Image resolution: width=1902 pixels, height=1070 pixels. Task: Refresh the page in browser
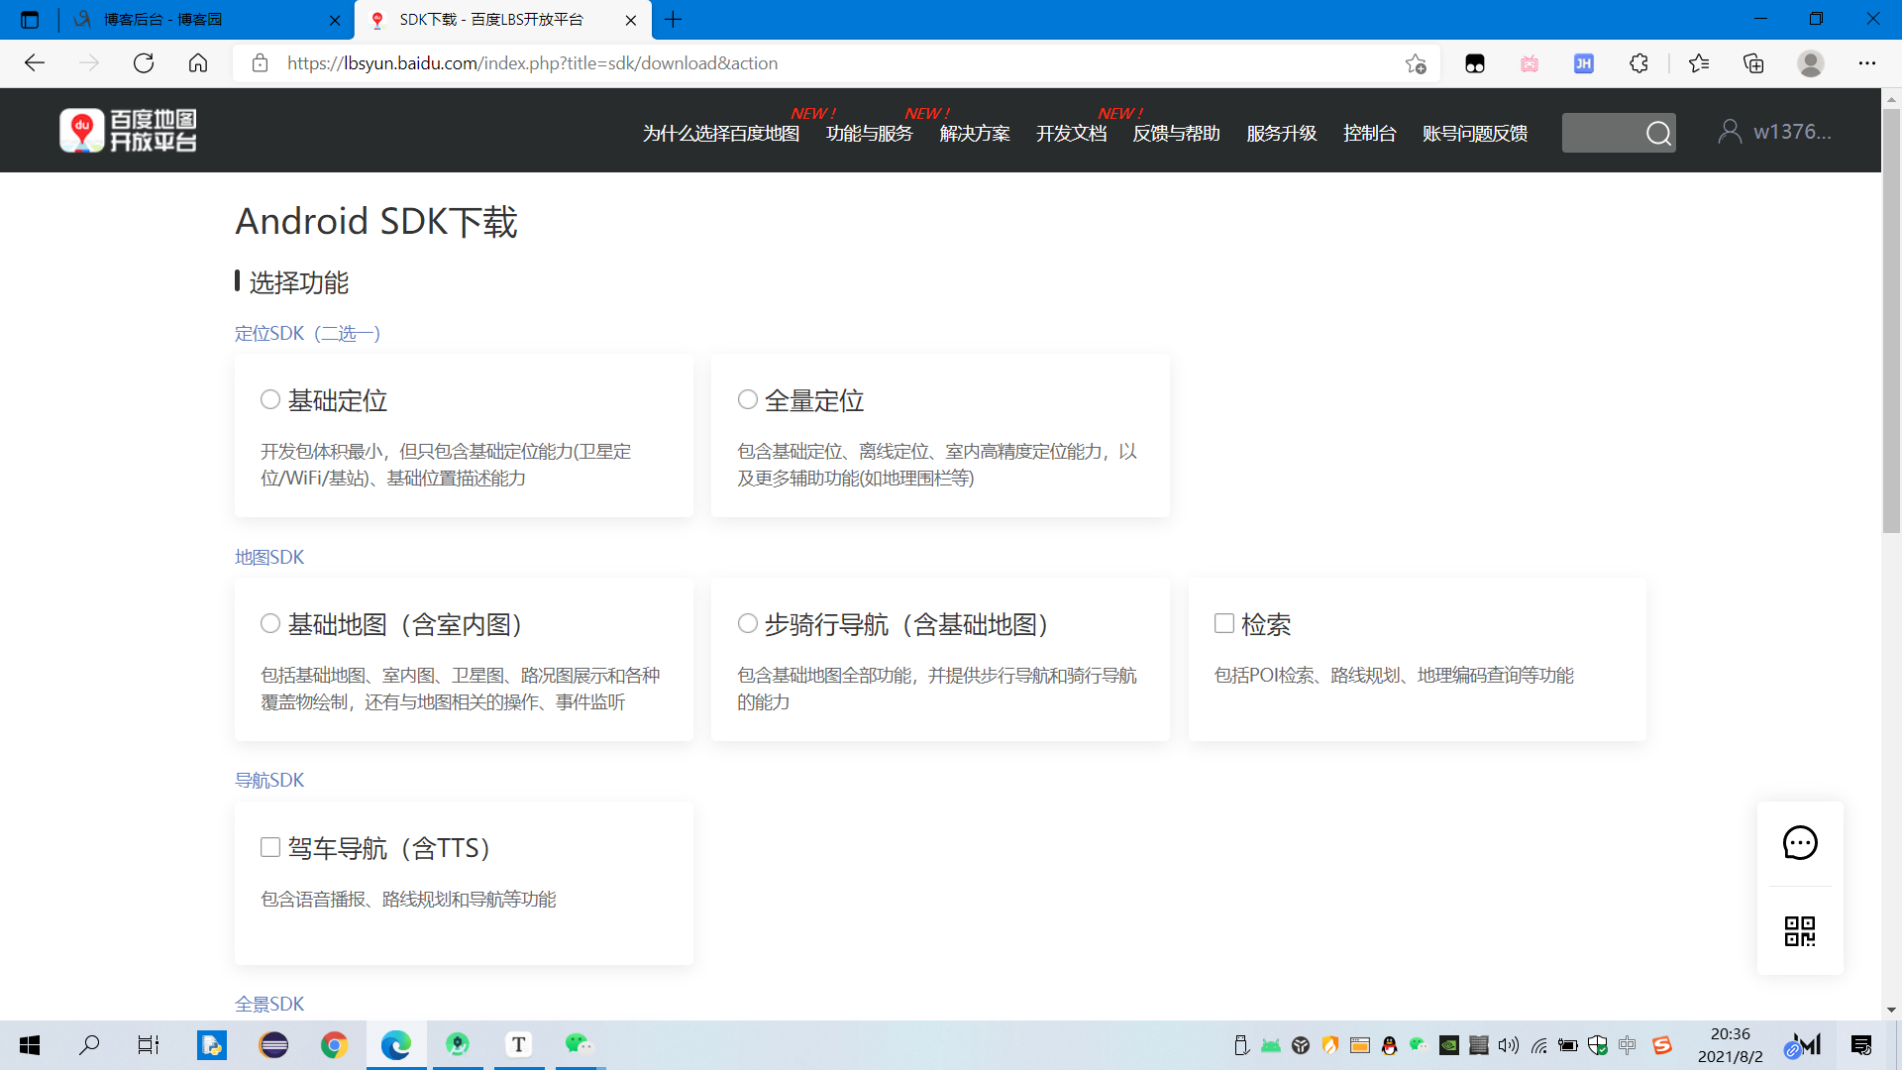pyautogui.click(x=144, y=63)
